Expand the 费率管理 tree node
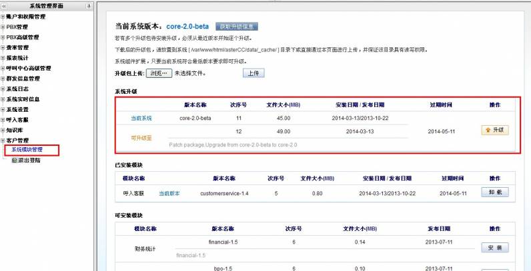 (x=3, y=47)
